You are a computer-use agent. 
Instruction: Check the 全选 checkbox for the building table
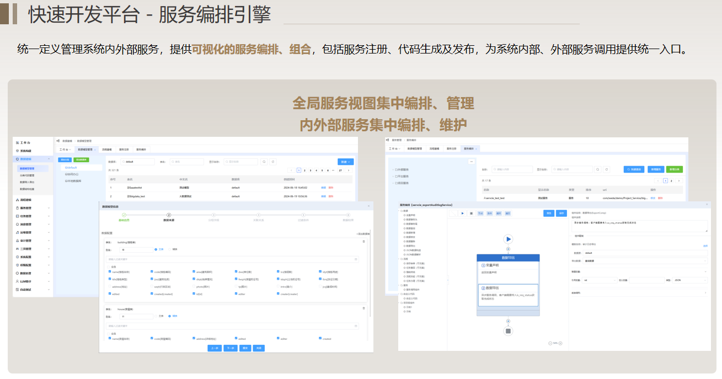click(109, 266)
